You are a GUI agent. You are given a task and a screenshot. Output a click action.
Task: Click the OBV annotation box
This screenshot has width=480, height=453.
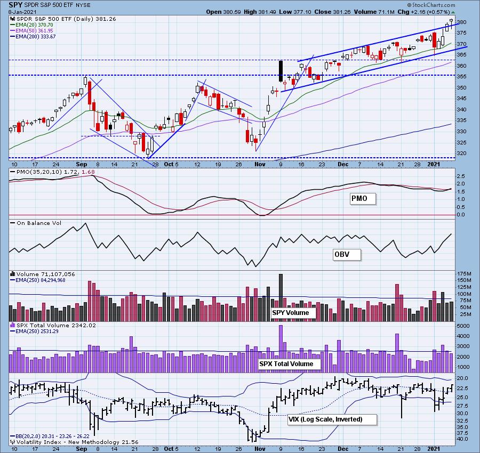pyautogui.click(x=347, y=255)
